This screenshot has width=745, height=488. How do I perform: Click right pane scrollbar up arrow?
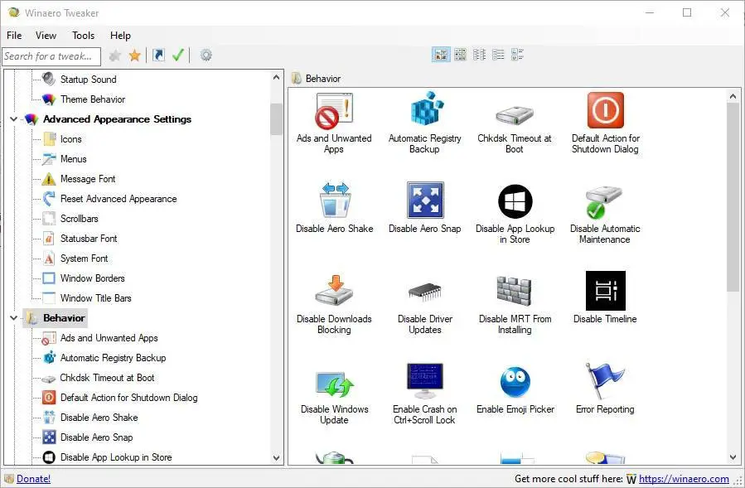(733, 96)
